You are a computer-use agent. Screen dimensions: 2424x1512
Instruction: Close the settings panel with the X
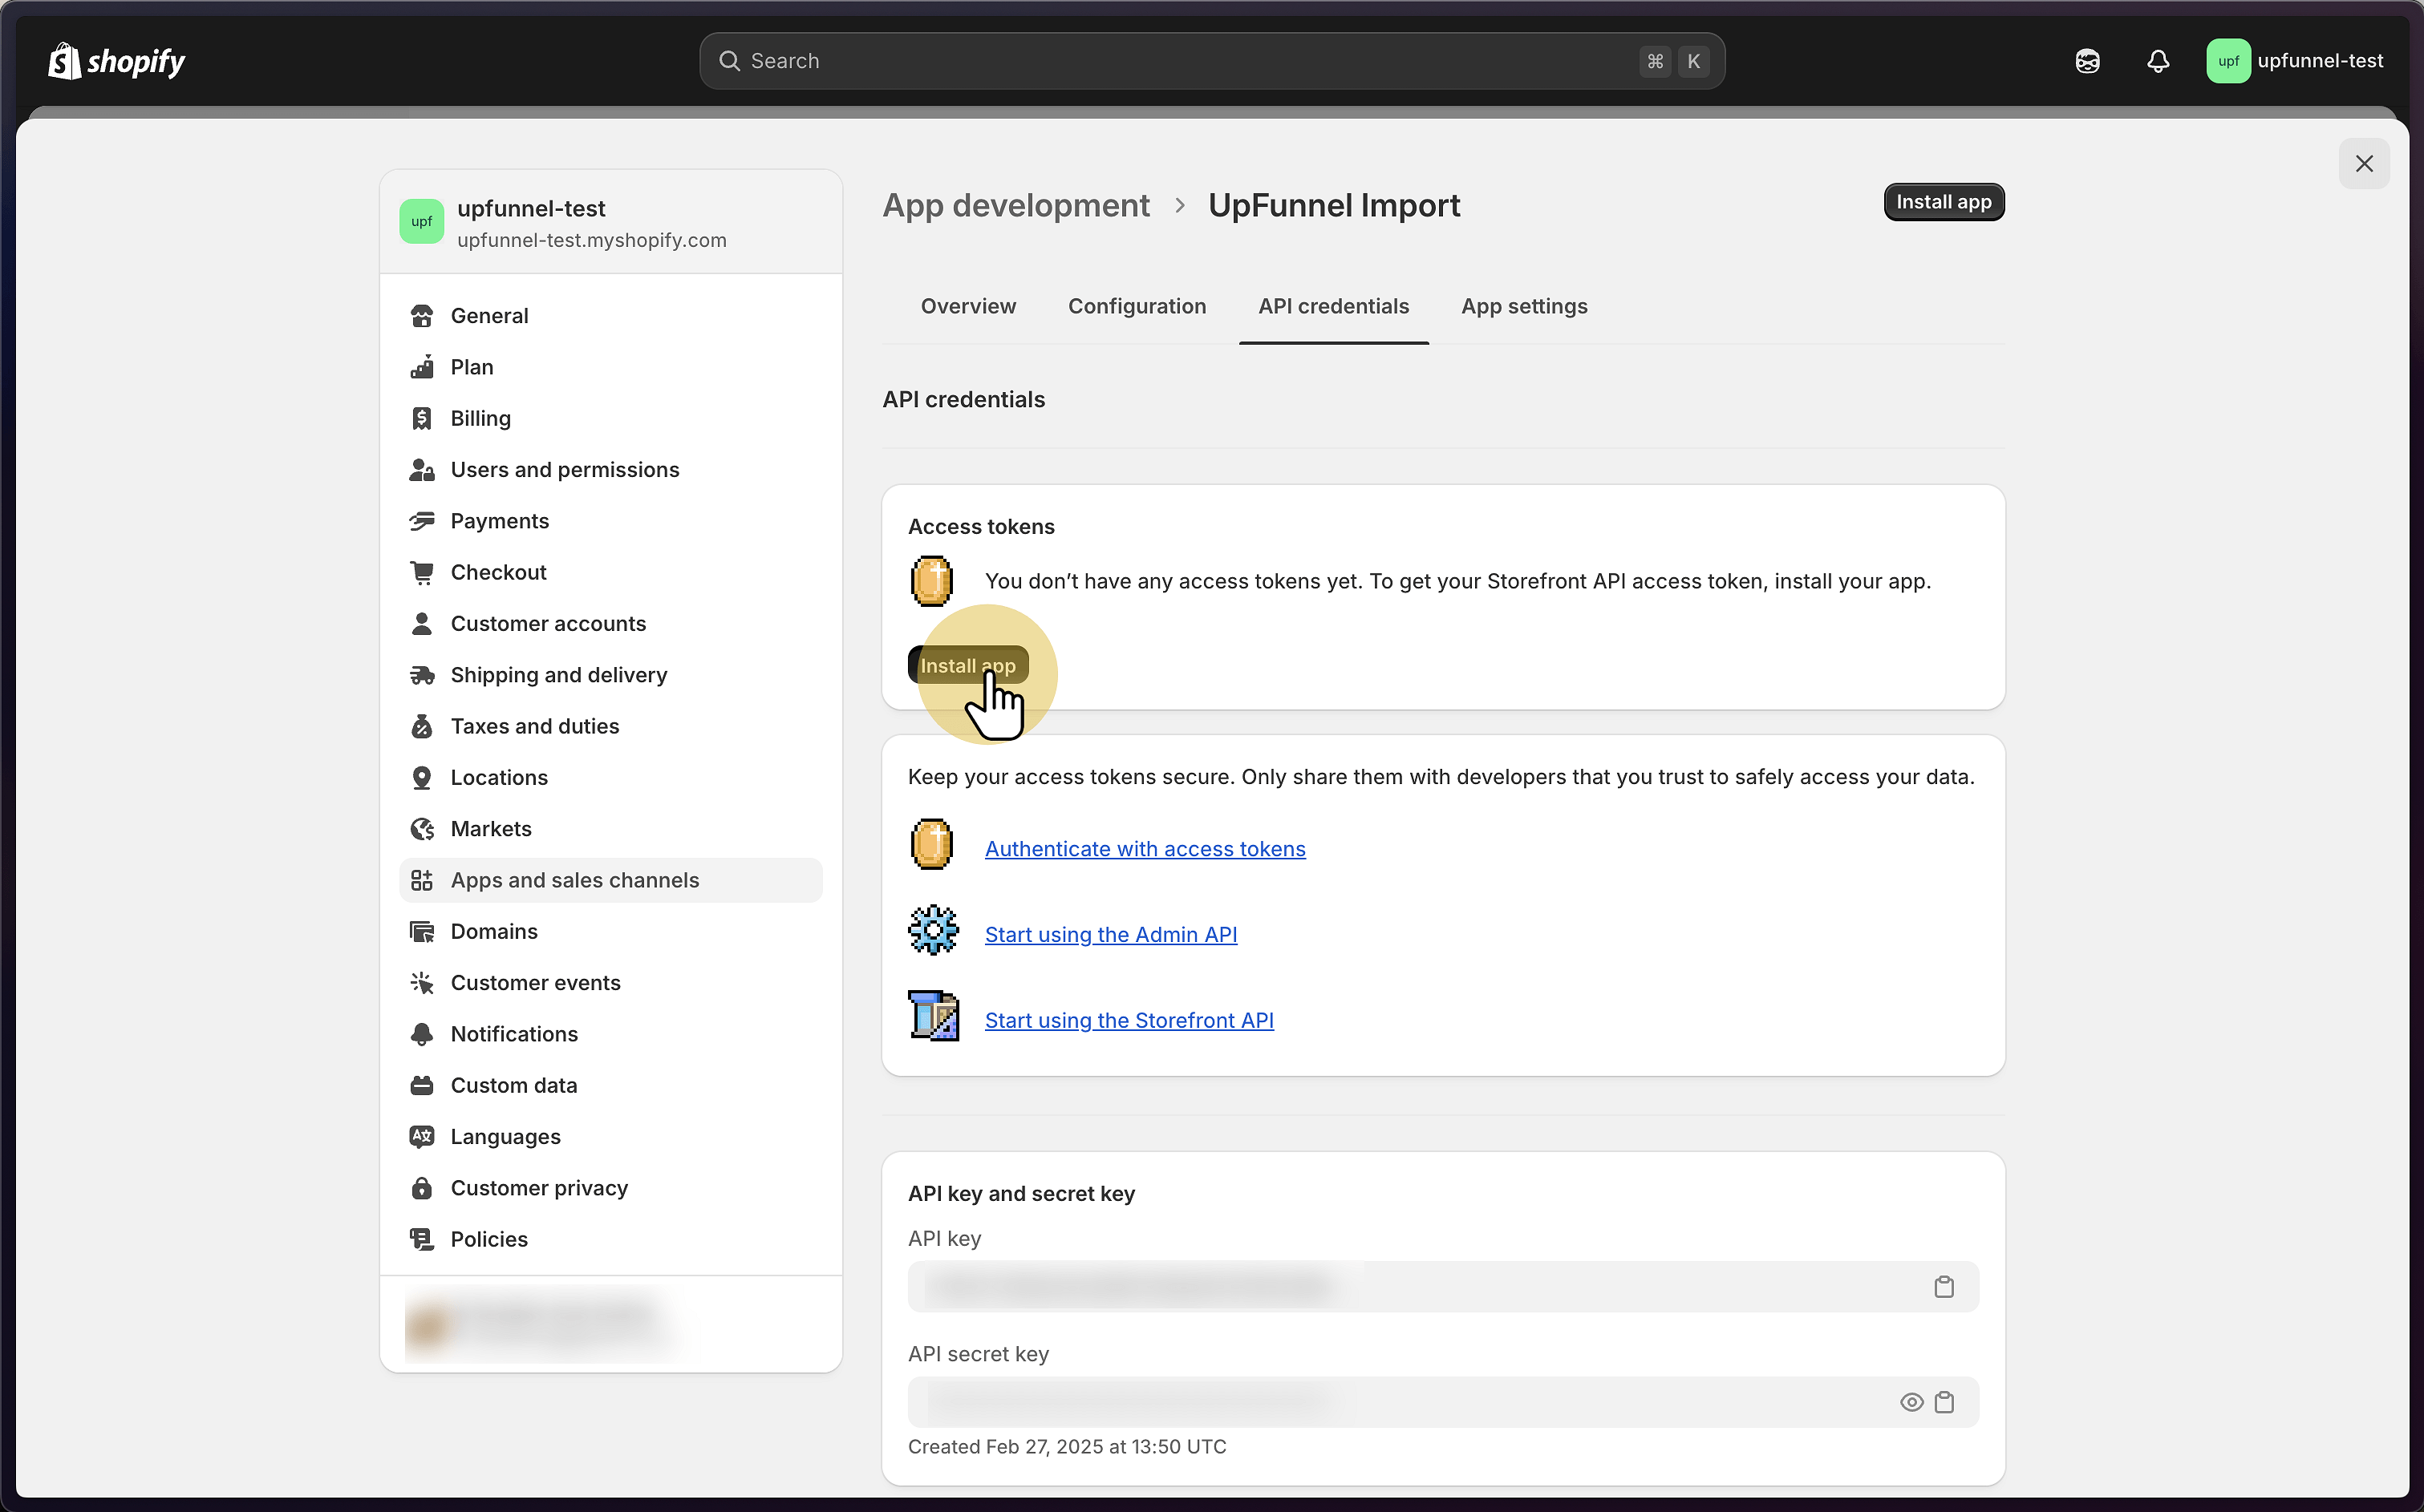point(2363,163)
